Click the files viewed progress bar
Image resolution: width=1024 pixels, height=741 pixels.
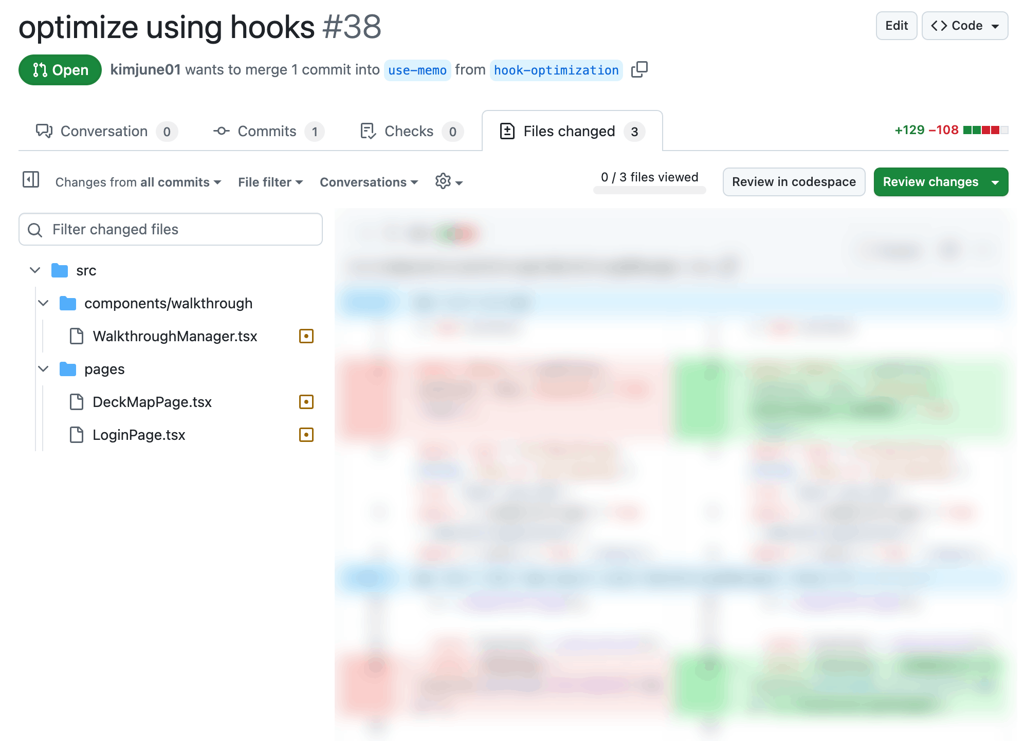(649, 190)
